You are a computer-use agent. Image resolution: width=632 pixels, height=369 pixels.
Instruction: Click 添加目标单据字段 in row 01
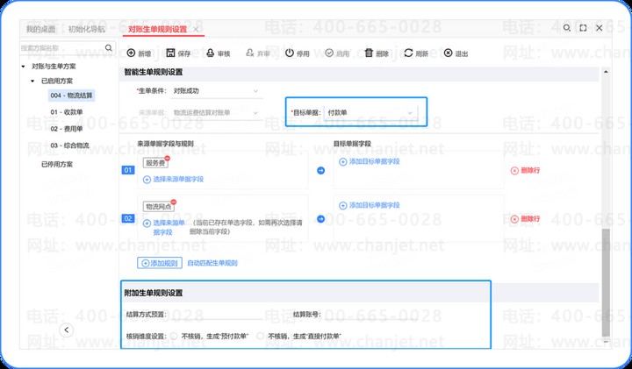[370, 161]
